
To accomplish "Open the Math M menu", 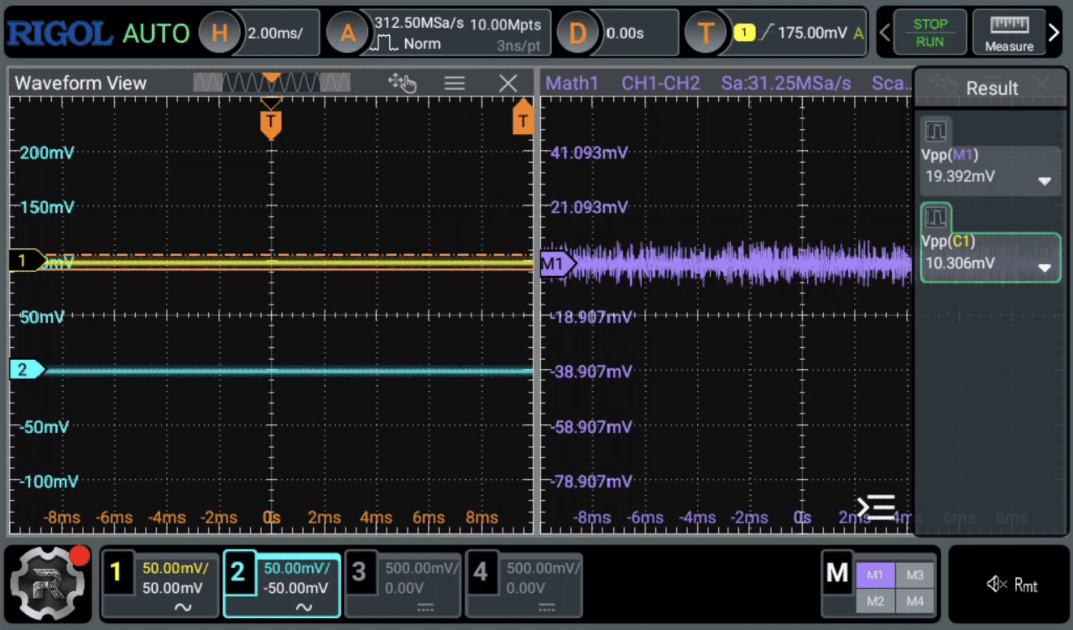I will point(837,572).
